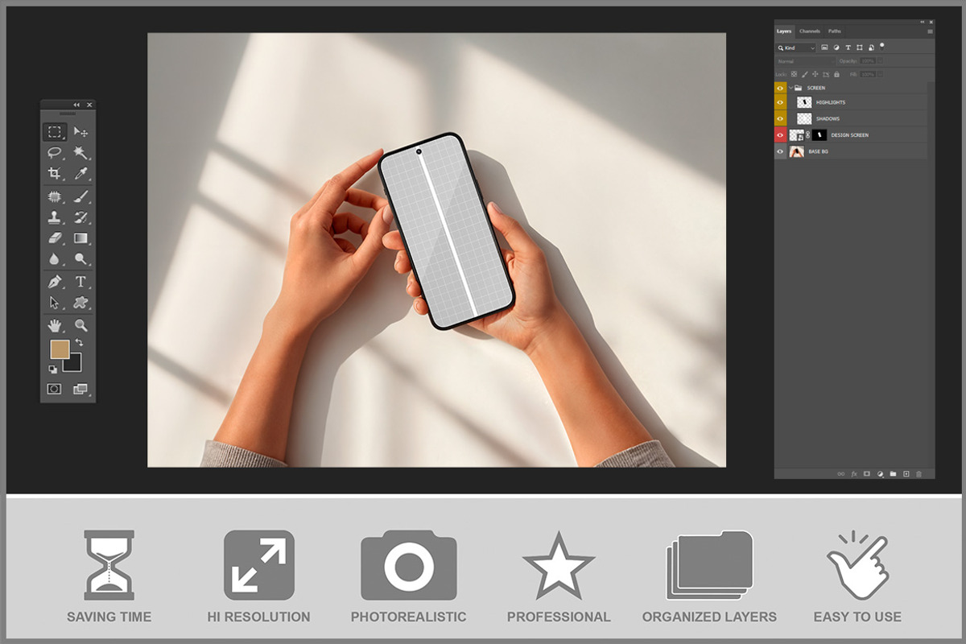Image resolution: width=966 pixels, height=644 pixels.
Task: Activate the Crop tool
Action: point(55,174)
